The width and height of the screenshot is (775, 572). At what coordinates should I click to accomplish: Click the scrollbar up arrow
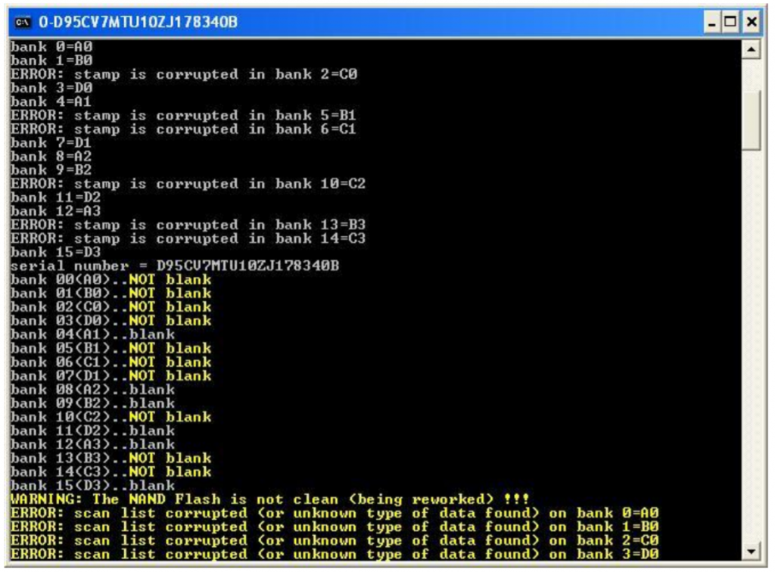tap(752, 49)
